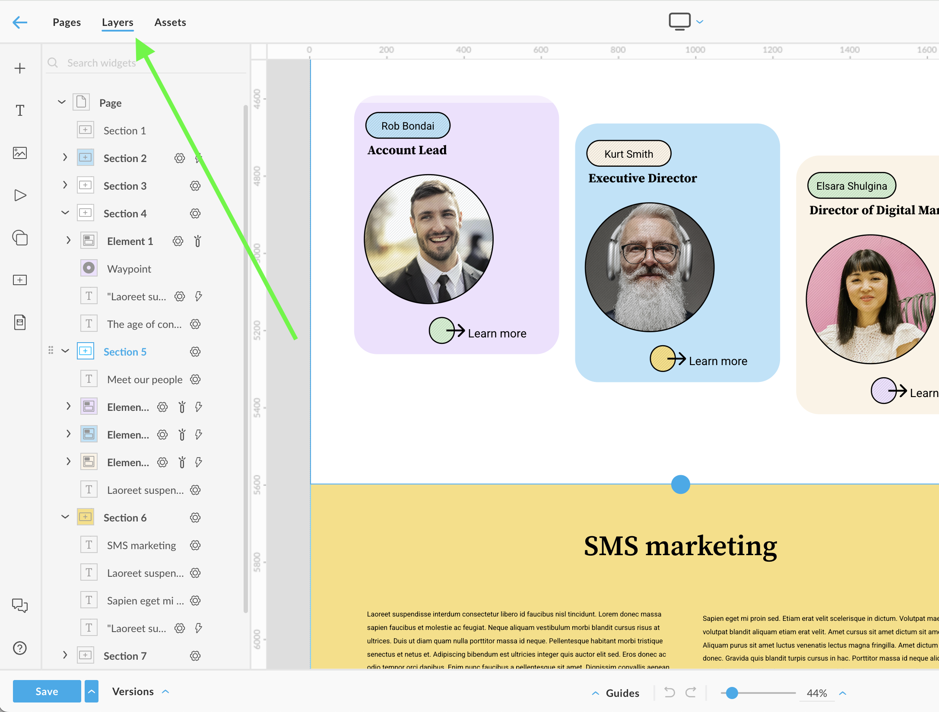Switch to the Pages tab
Viewport: 939px width, 712px height.
(67, 22)
